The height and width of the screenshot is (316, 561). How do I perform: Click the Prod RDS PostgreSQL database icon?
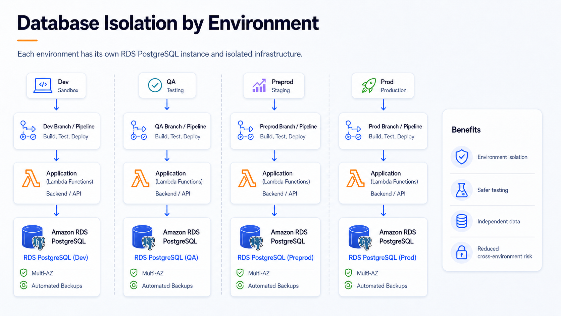click(360, 237)
